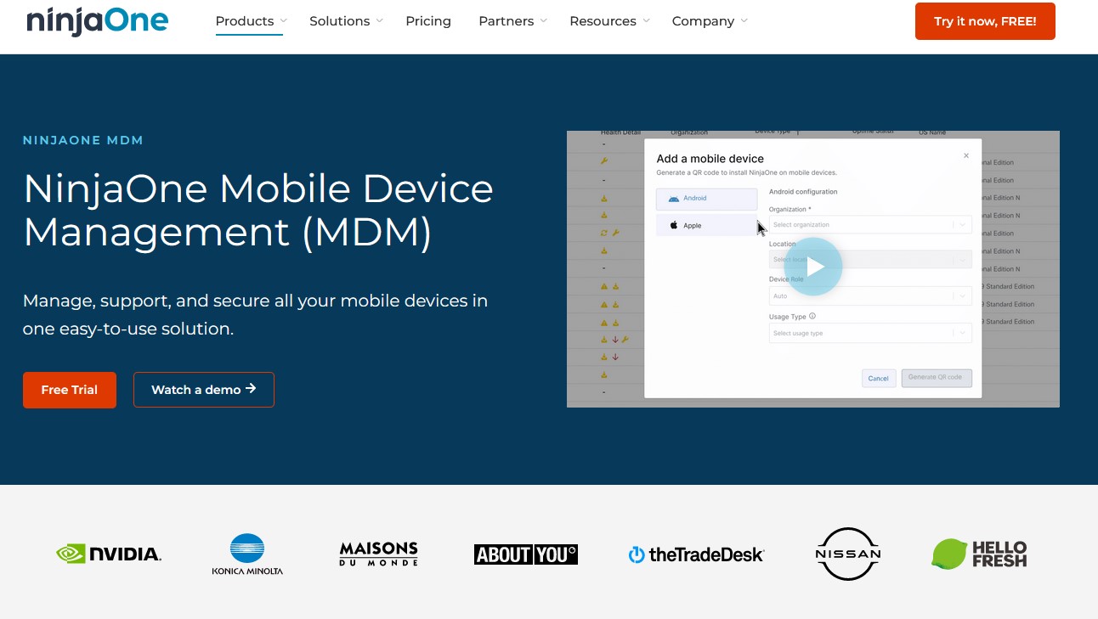This screenshot has width=1098, height=619.
Task: Select the Apple configuration option
Action: tap(706, 225)
